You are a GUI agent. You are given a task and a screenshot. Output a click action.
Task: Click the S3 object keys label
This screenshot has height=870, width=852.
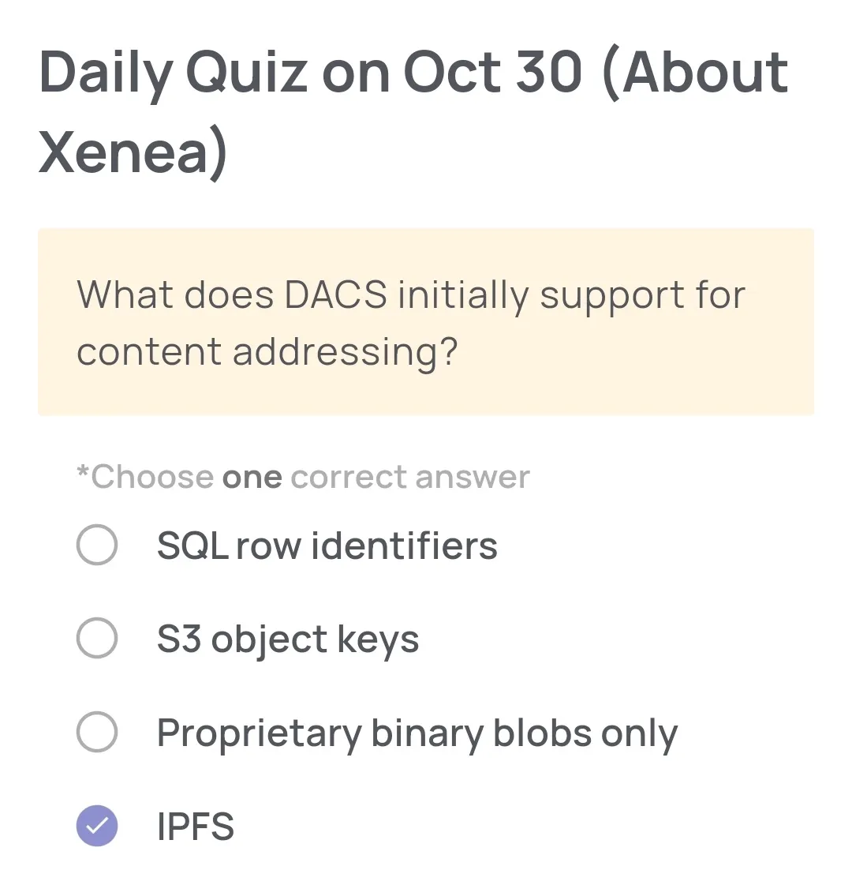pos(287,638)
